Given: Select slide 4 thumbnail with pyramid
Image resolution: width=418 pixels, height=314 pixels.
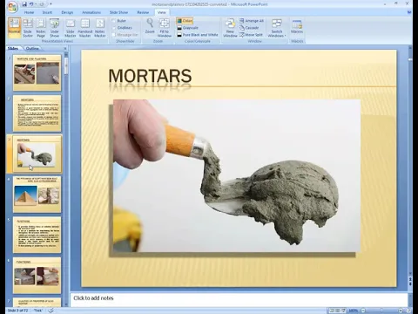Looking at the screenshot, I should (37, 195).
